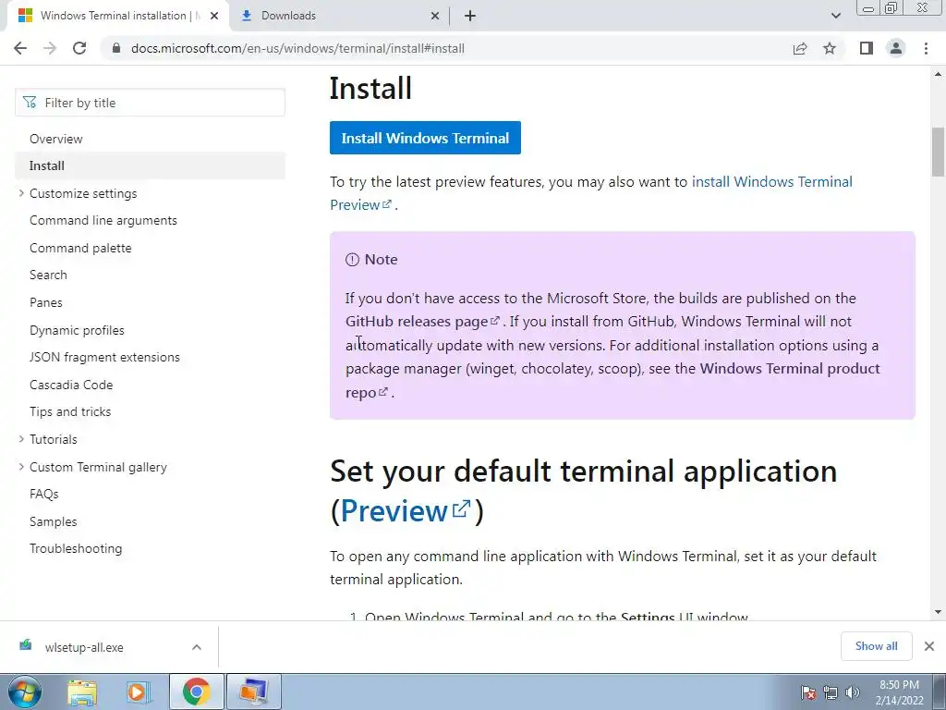The width and height of the screenshot is (946, 710).
Task: Click the forward navigation arrow
Action: coord(50,48)
